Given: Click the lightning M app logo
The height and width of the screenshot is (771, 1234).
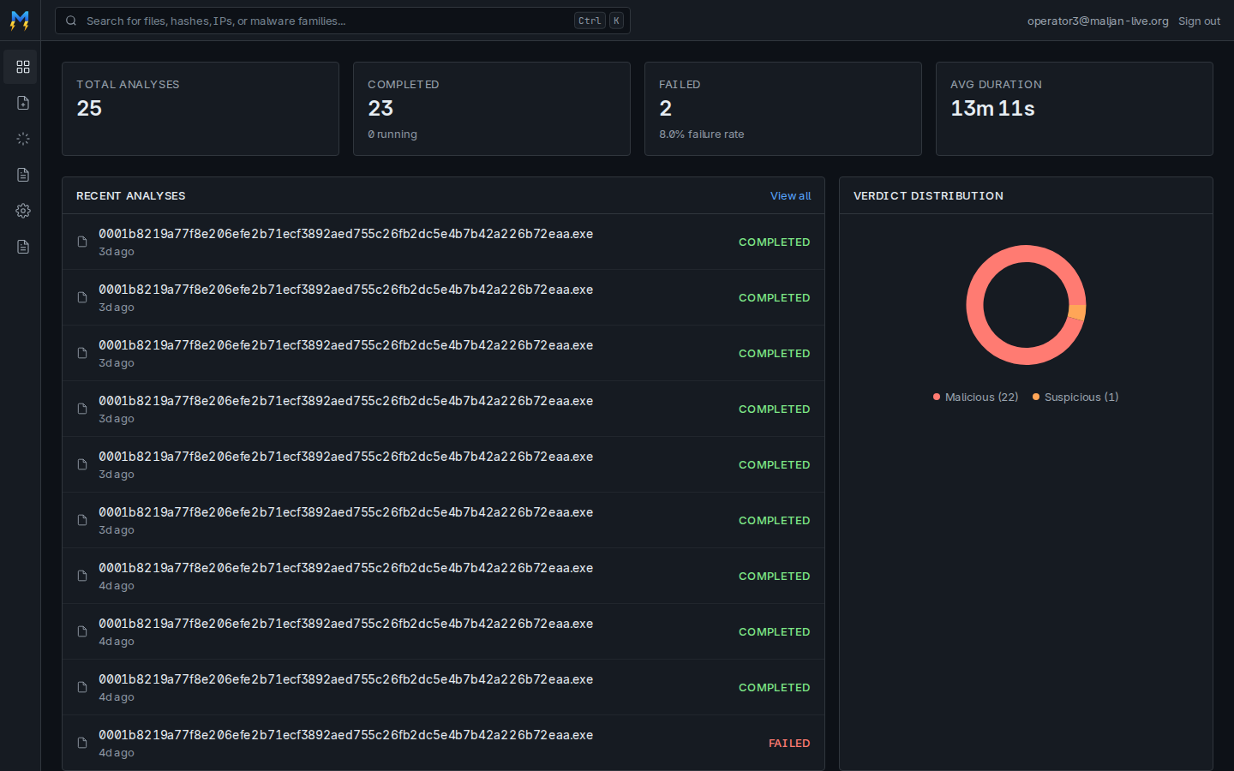Looking at the screenshot, I should [x=20, y=21].
